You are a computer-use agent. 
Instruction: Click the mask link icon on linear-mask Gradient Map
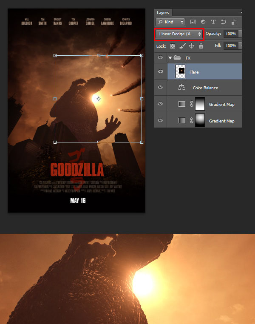click(192, 104)
